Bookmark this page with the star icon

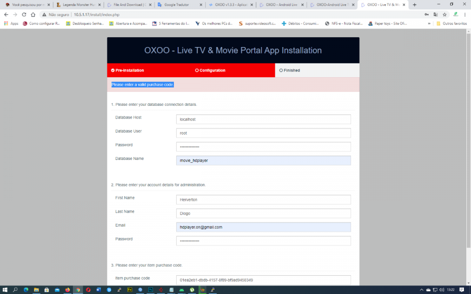[x=445, y=15]
